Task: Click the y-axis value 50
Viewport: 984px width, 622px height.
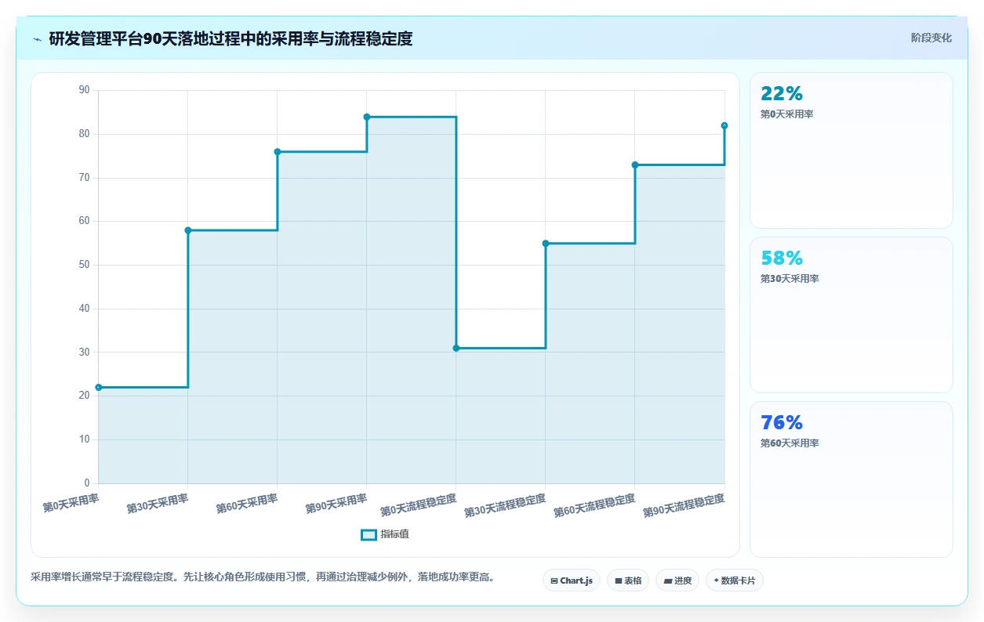Action: [84, 265]
